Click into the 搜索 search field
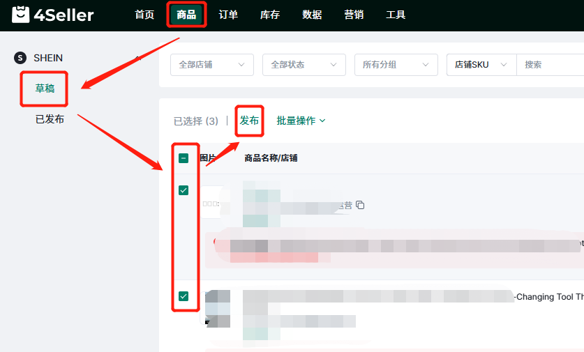The image size is (584, 352). click(x=551, y=65)
